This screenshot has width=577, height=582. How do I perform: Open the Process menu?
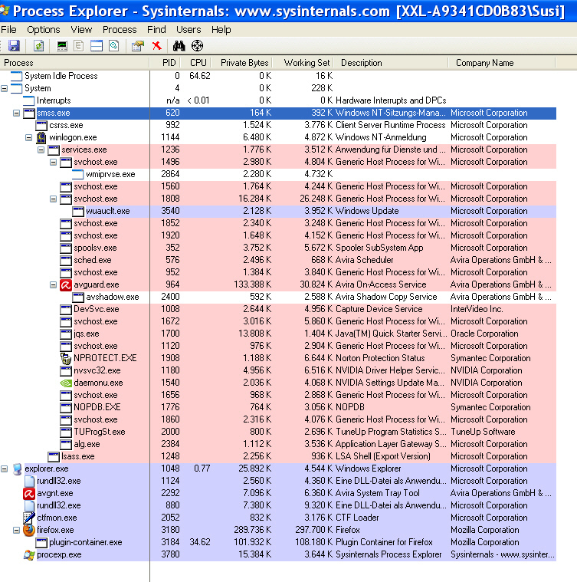(x=120, y=29)
